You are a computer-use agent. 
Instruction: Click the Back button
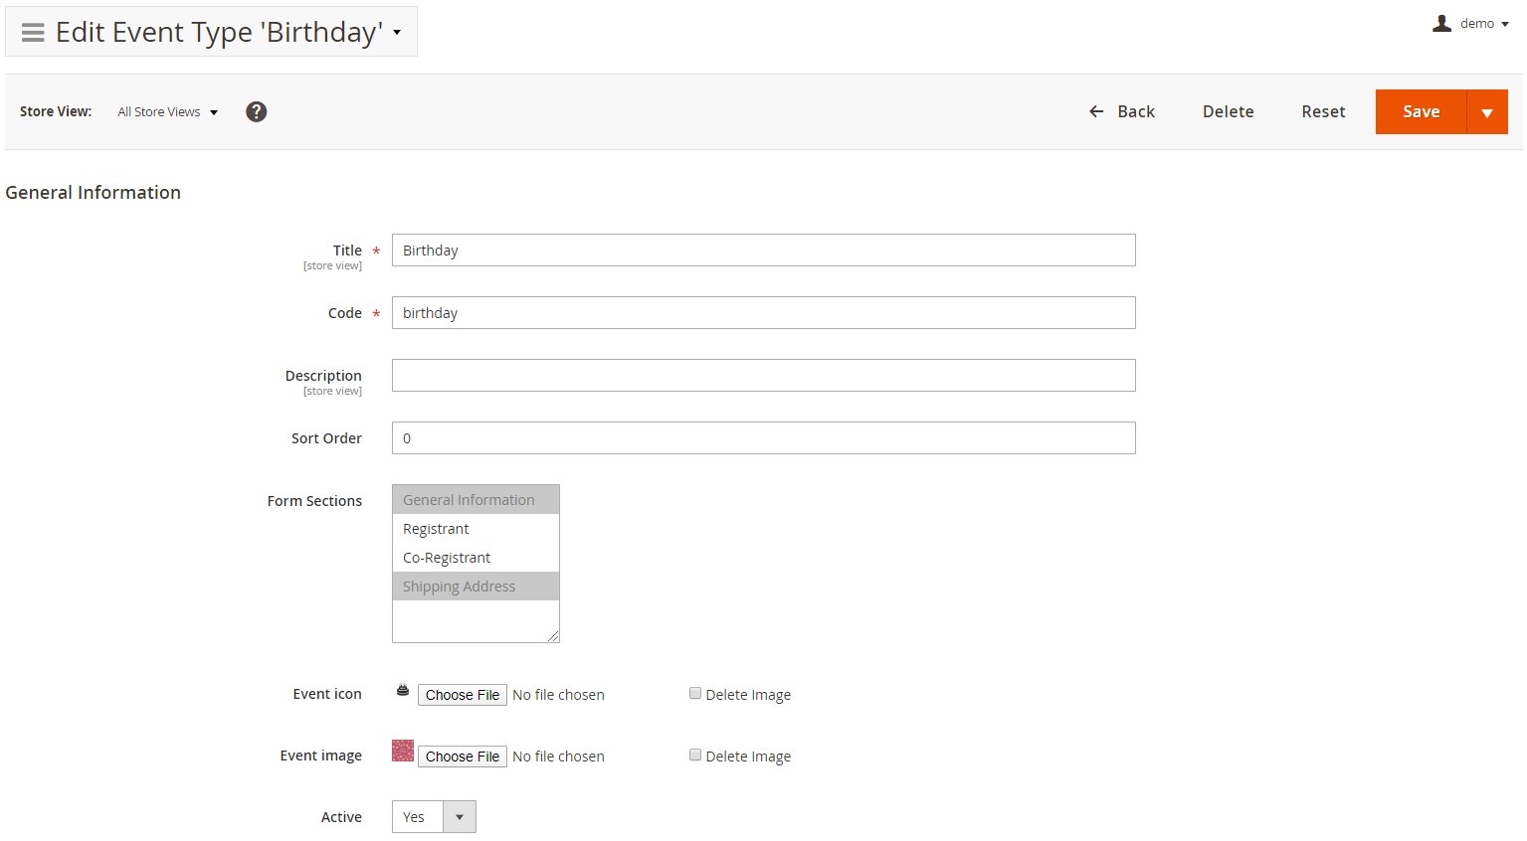[1122, 111]
